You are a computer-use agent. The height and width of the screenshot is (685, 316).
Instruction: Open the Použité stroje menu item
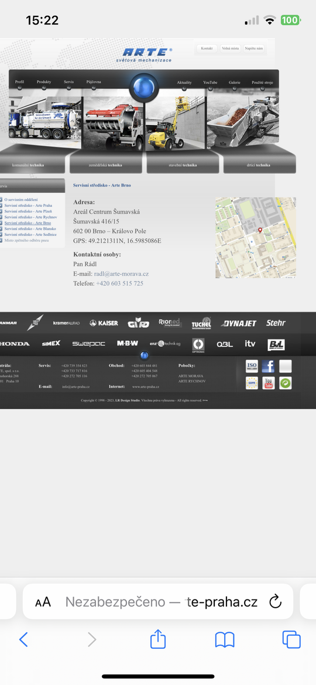(x=262, y=83)
